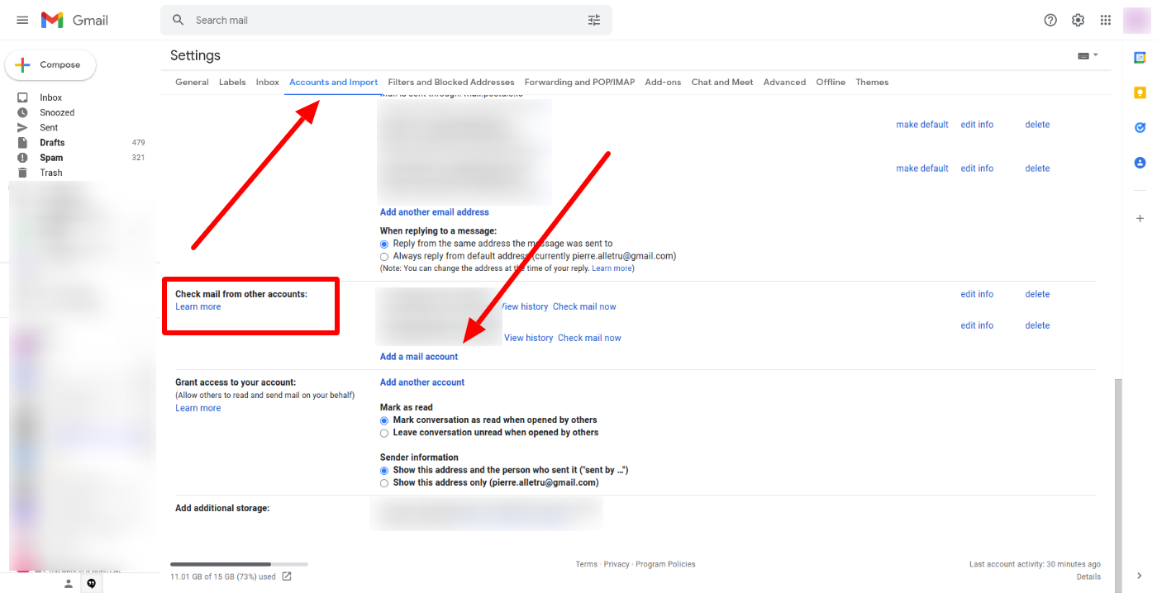The height and width of the screenshot is (593, 1157).
Task: Switch to the Add-ons tab
Action: coord(663,82)
